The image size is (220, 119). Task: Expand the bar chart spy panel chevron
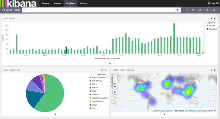[110, 63]
